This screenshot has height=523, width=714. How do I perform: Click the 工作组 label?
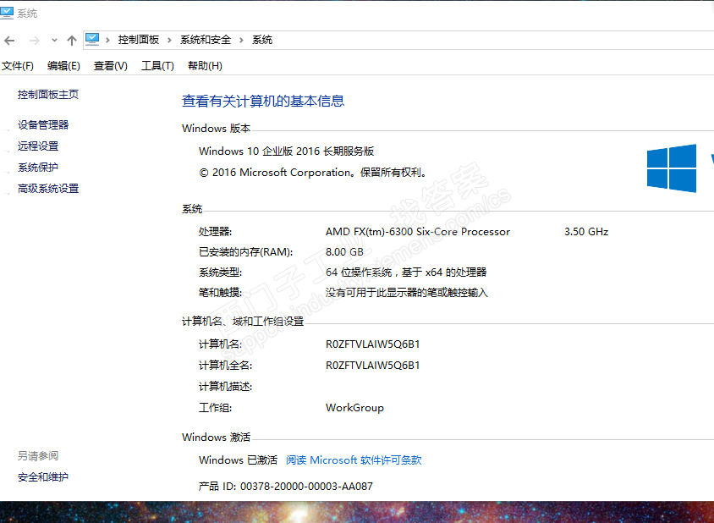pyautogui.click(x=216, y=408)
